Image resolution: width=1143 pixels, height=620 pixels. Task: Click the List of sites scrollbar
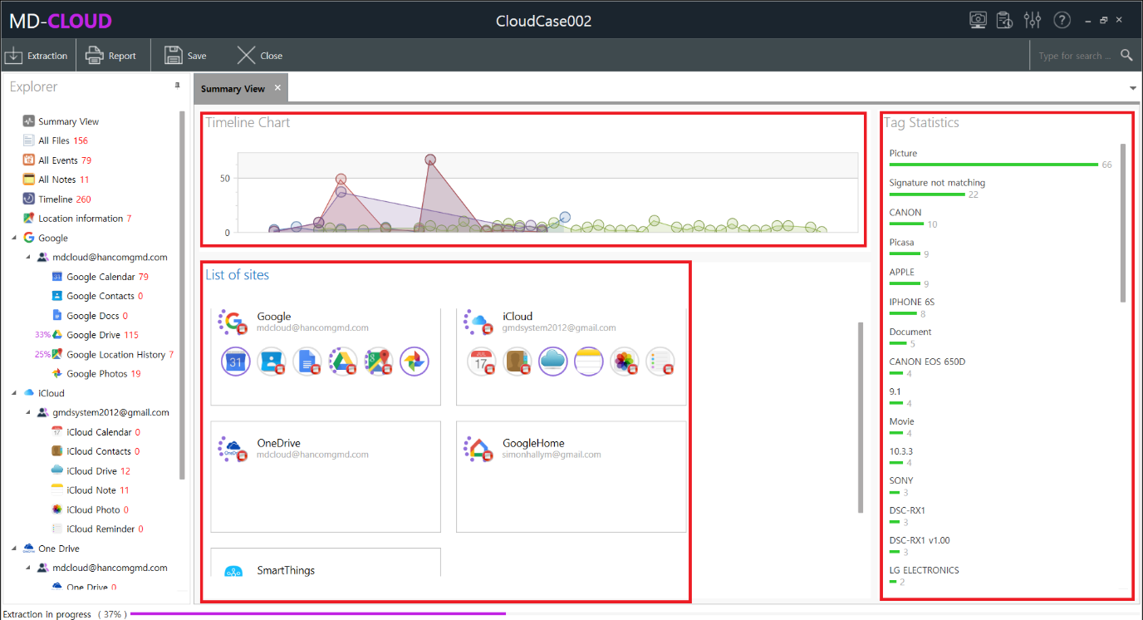[x=861, y=417]
